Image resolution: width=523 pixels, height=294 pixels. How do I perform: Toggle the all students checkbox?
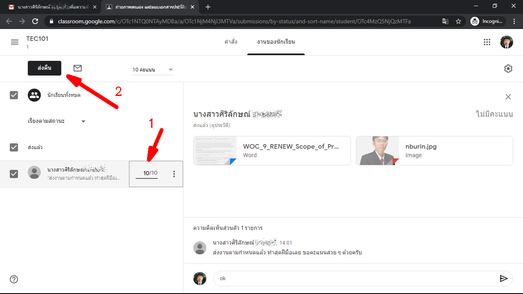(14, 95)
